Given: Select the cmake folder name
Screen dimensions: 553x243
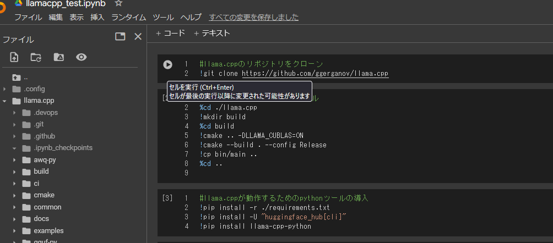Looking at the screenshot, I should point(44,195).
